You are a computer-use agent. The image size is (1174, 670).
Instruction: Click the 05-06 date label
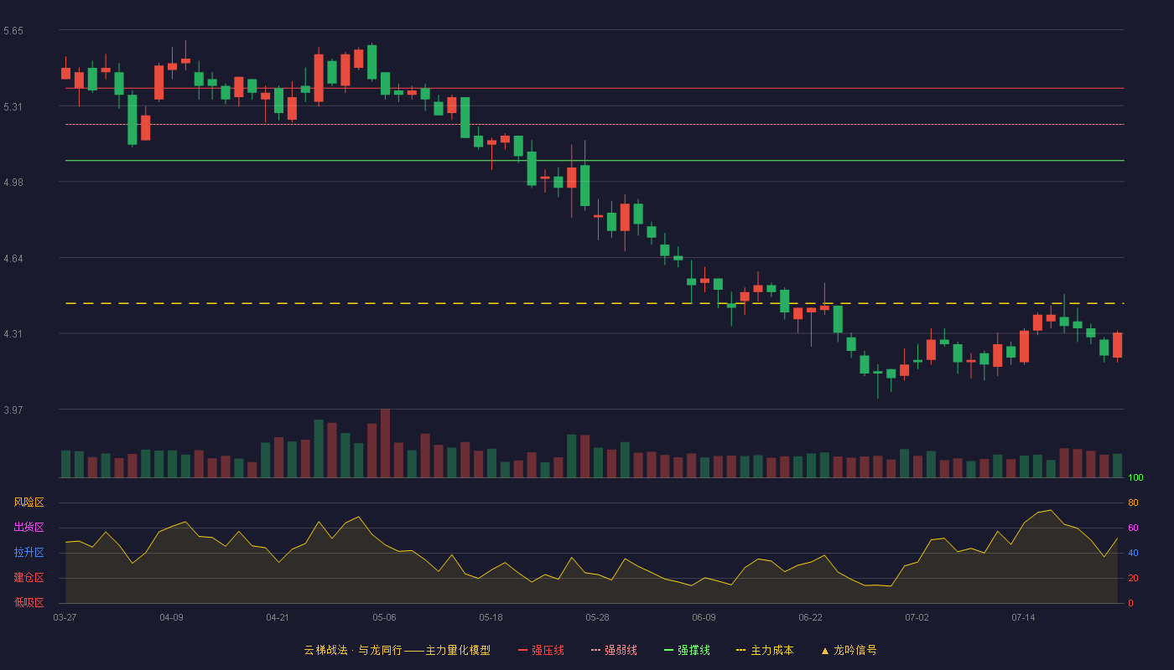[x=384, y=617]
